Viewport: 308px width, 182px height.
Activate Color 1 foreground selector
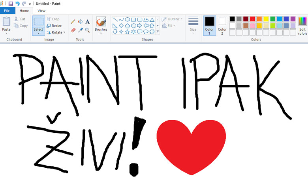click(x=209, y=24)
